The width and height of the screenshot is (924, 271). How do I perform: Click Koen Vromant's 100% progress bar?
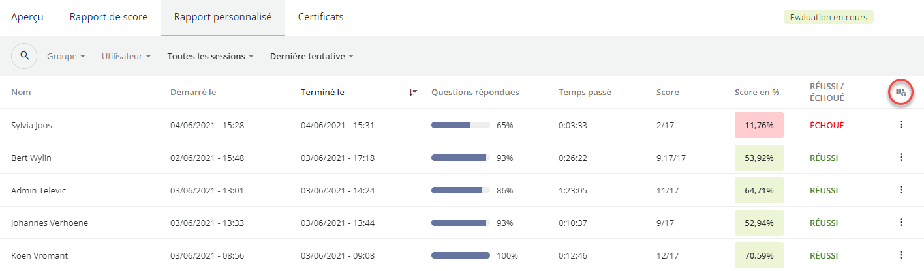pos(461,255)
